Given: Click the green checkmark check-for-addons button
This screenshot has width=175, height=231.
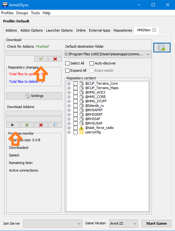Looking at the screenshot, I should pyautogui.click(x=41, y=59).
